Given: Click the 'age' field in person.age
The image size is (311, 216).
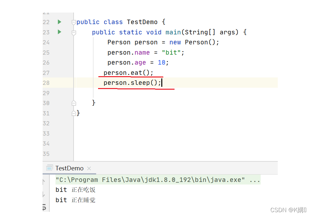Looking at the screenshot, I should (x=140, y=63).
